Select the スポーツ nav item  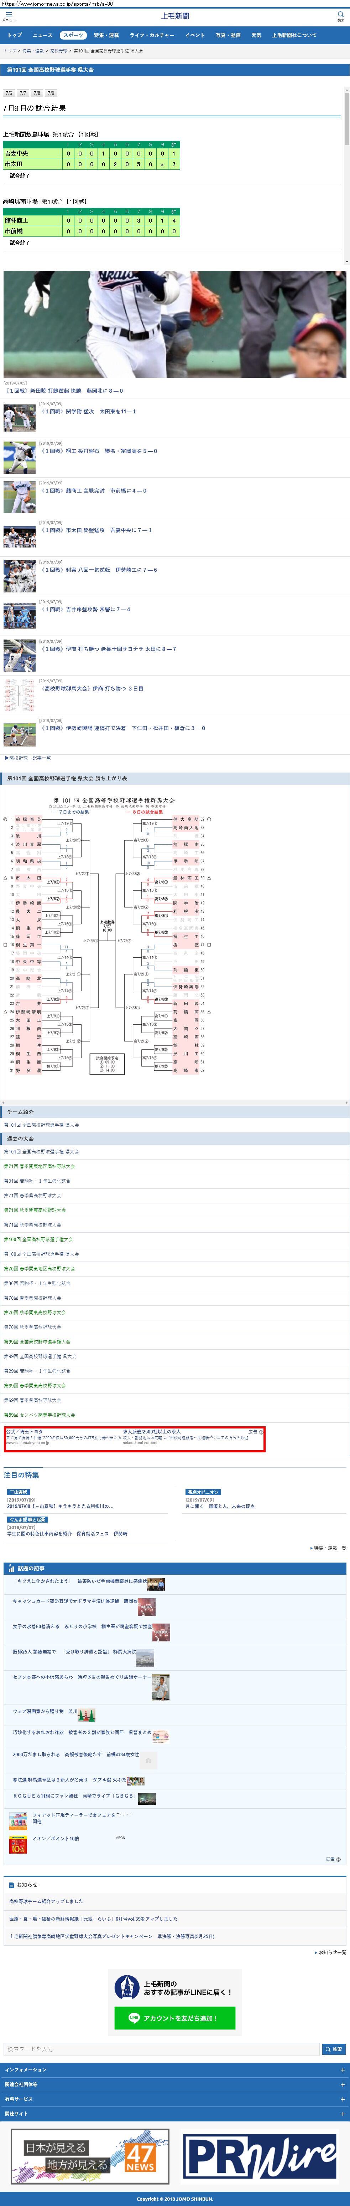click(74, 35)
